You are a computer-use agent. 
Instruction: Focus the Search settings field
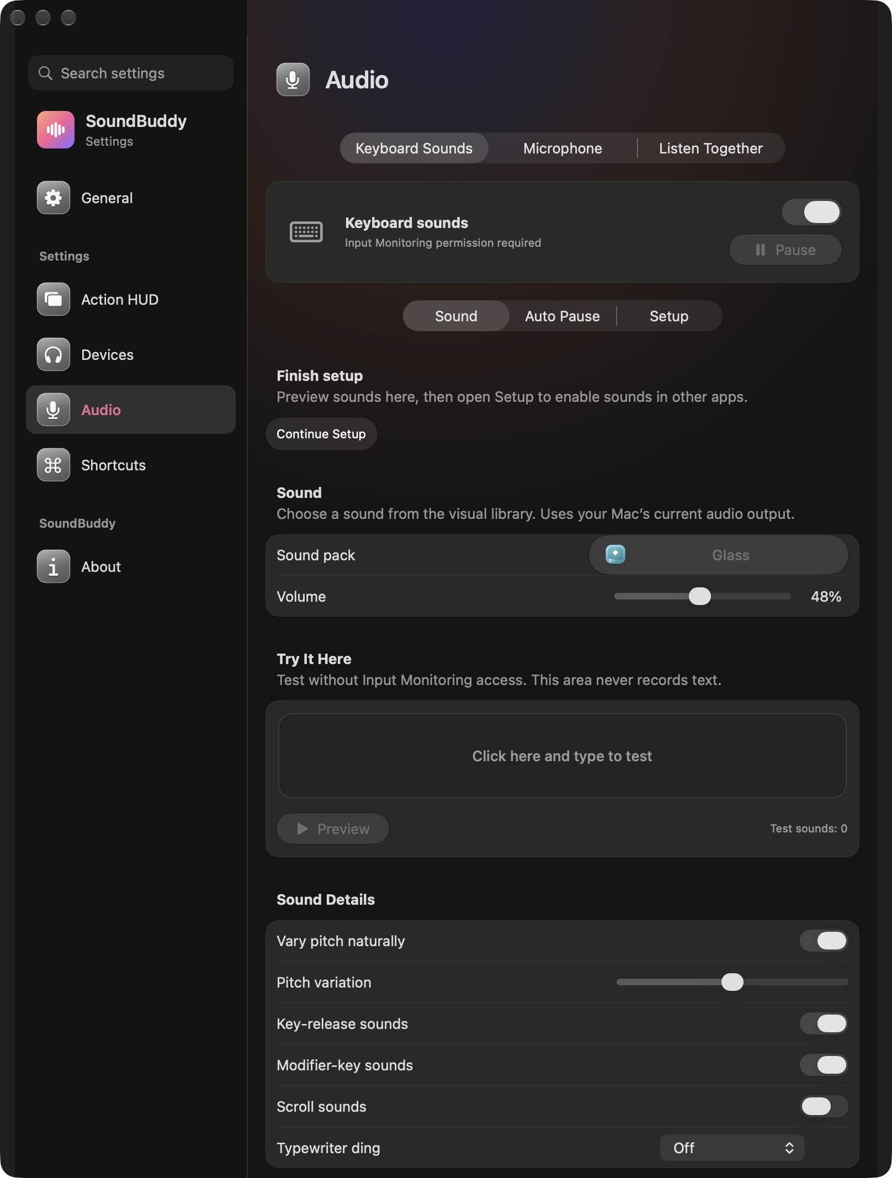[131, 73]
